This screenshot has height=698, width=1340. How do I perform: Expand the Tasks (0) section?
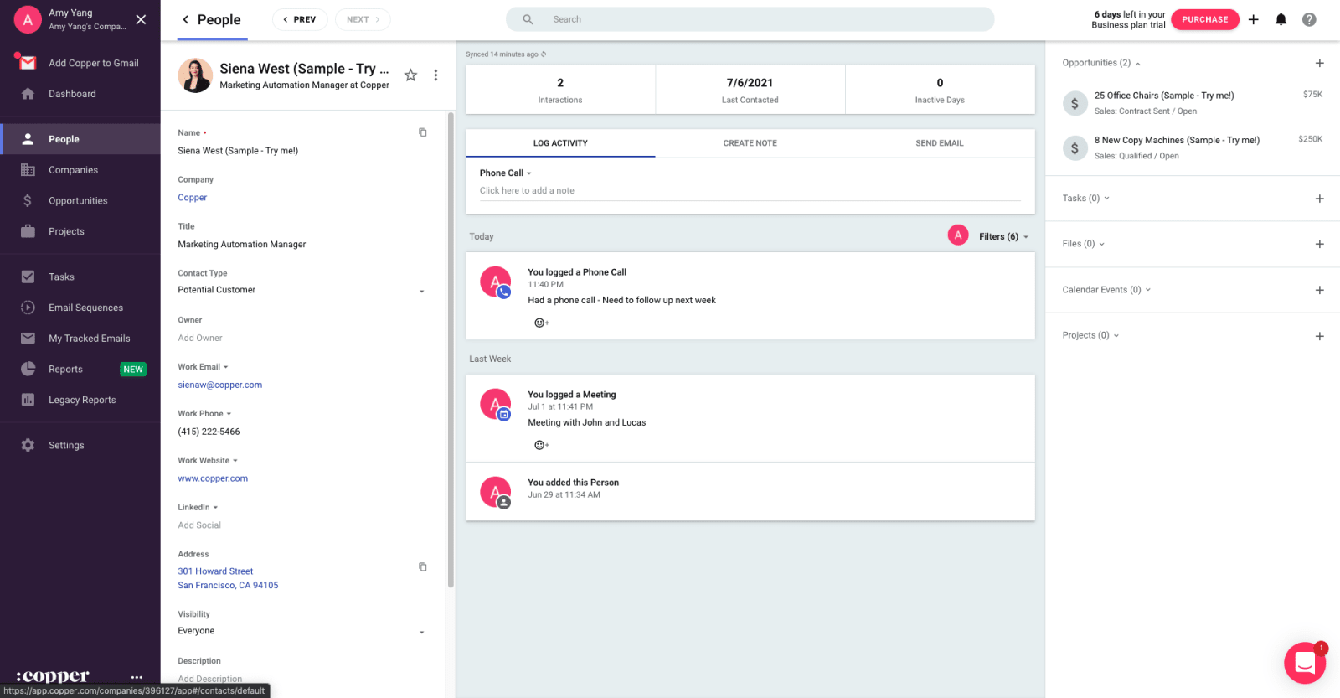(1086, 199)
